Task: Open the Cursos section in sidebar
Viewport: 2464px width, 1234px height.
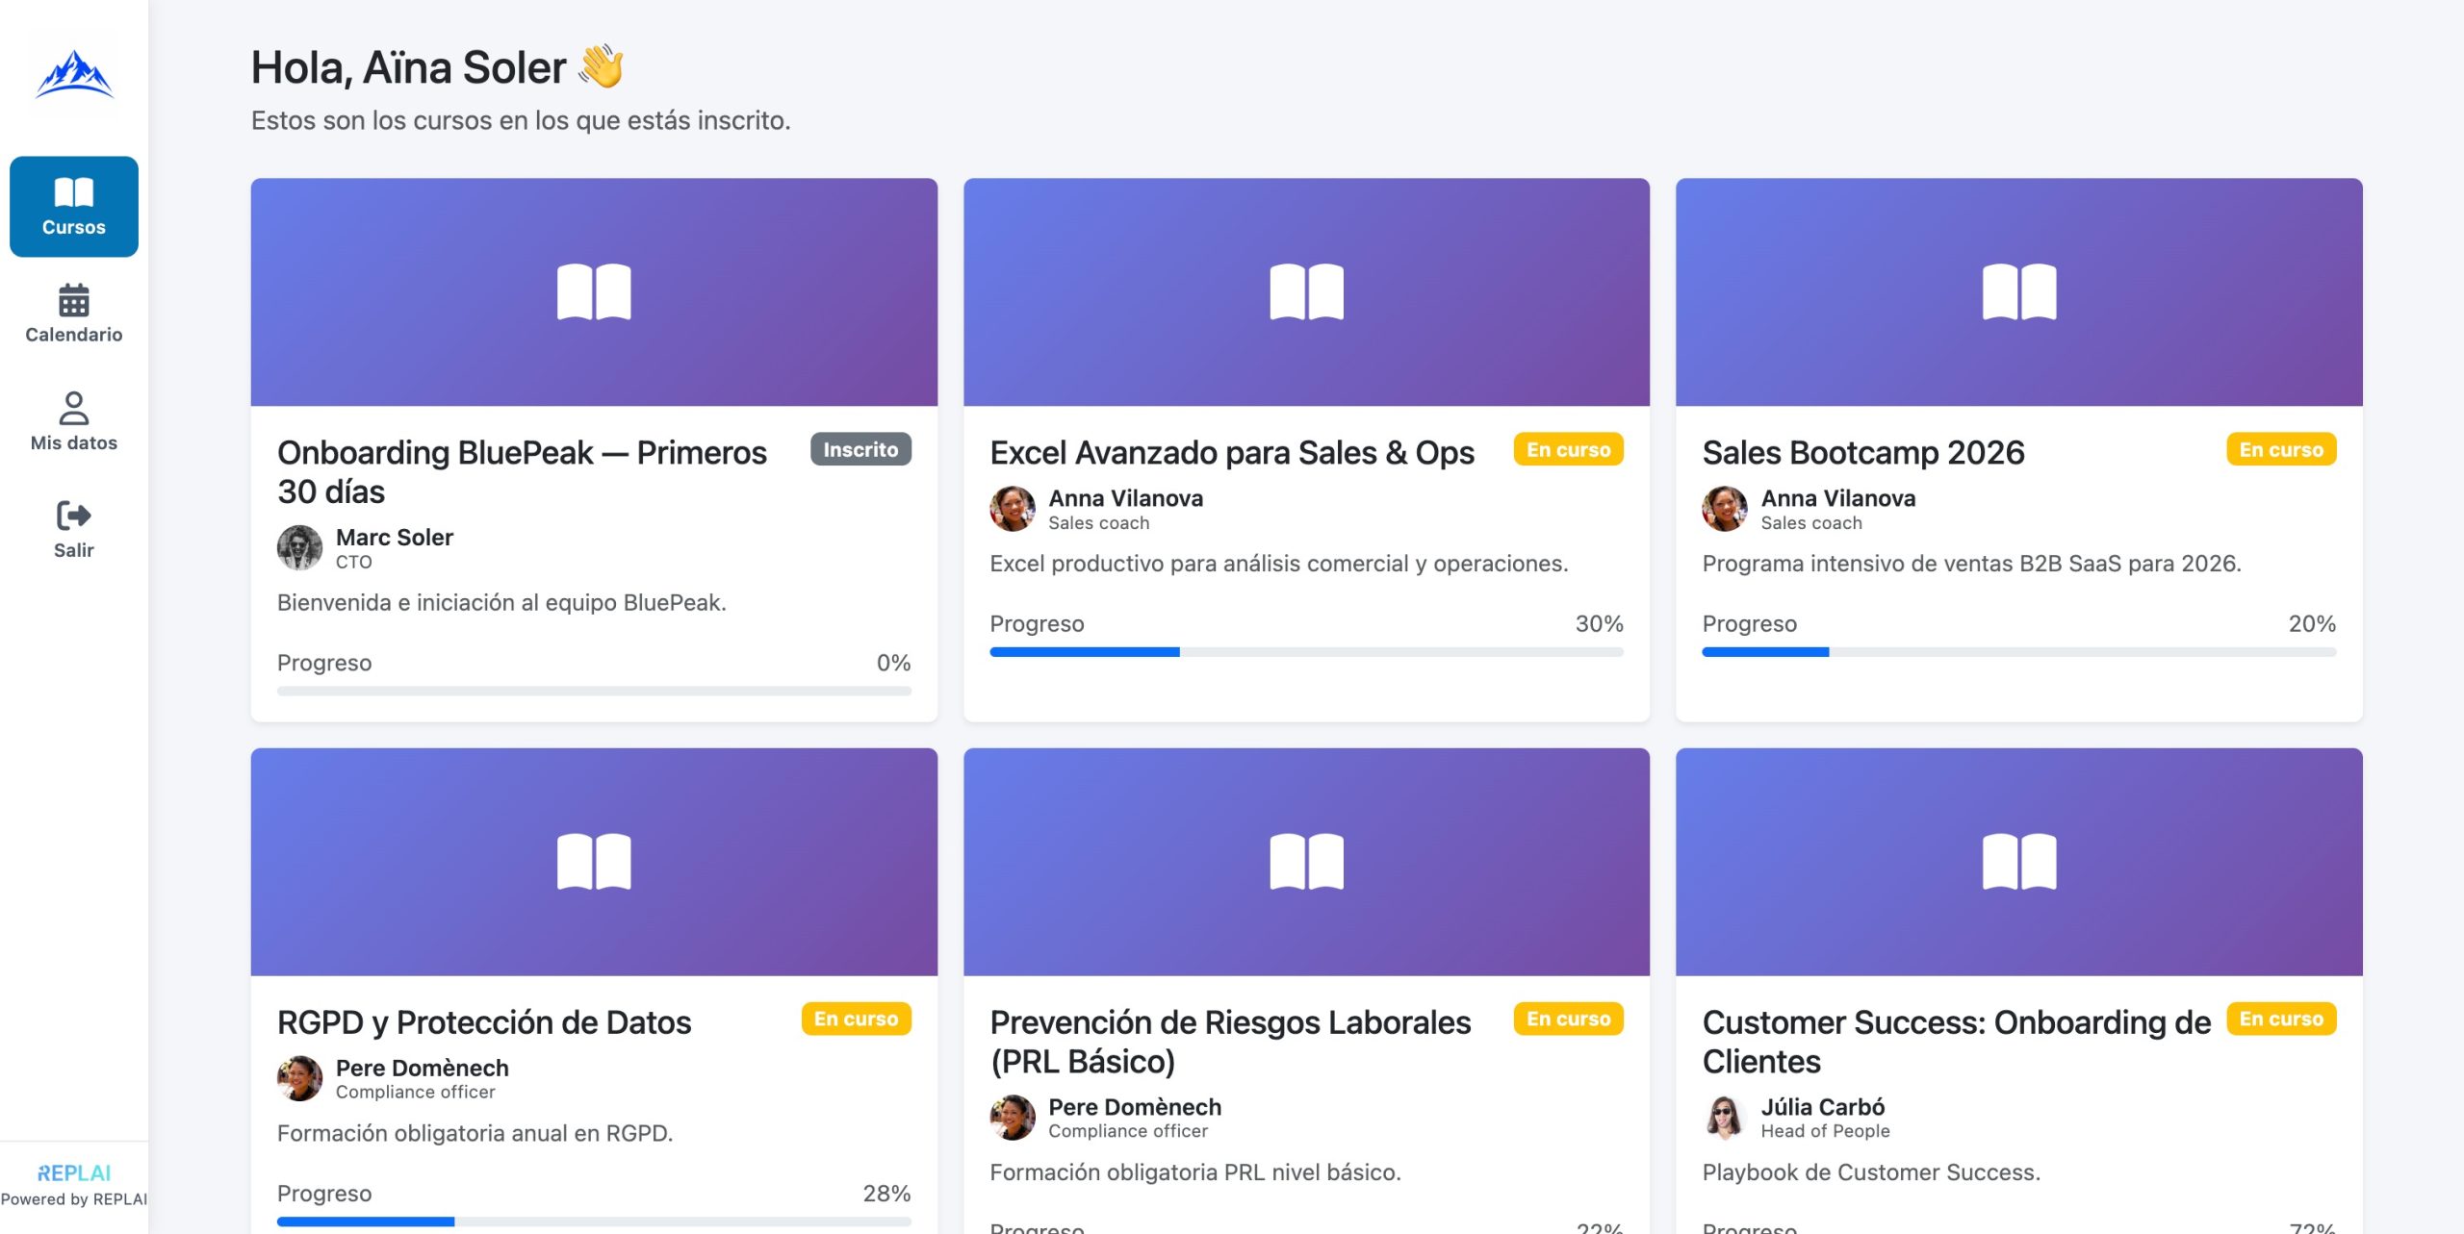Action: click(74, 207)
